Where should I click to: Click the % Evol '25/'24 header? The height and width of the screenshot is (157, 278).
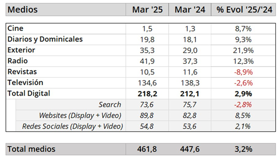pyautogui.click(x=244, y=9)
